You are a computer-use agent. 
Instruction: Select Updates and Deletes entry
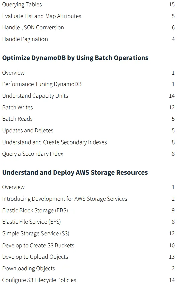28,130
